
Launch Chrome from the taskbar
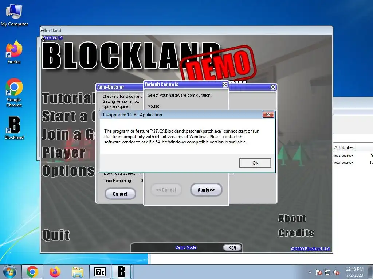click(x=32, y=272)
